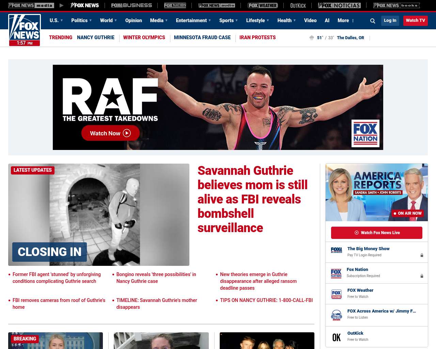The image size is (436, 349).
Task: Visit Fox News Audio logo link
Action: pos(217,5)
